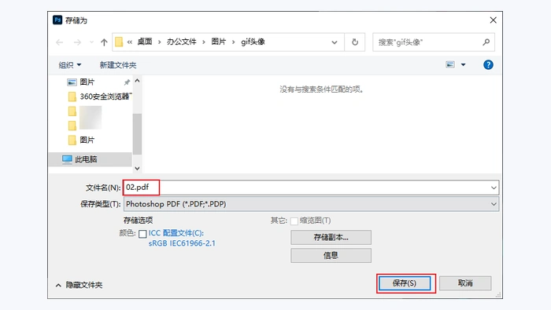Select pinned 图片 in navigation pane
551x310 pixels.
[87, 82]
